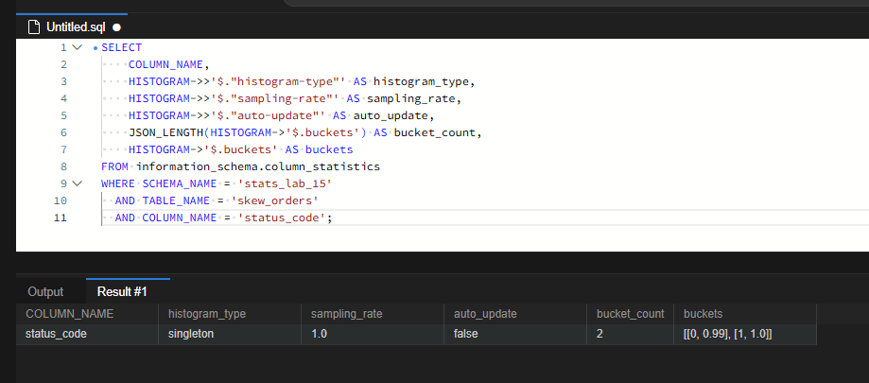Image resolution: width=869 pixels, height=383 pixels.
Task: Click 'information_schema.column_statistics' in the FROM clause
Action: (258, 166)
